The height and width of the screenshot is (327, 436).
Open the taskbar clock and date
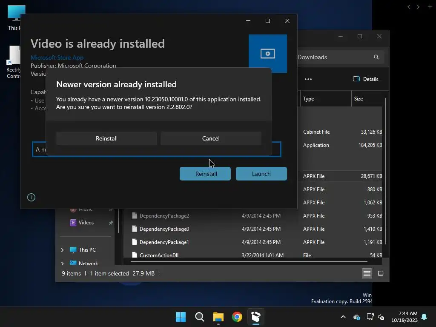pyautogui.click(x=404, y=317)
